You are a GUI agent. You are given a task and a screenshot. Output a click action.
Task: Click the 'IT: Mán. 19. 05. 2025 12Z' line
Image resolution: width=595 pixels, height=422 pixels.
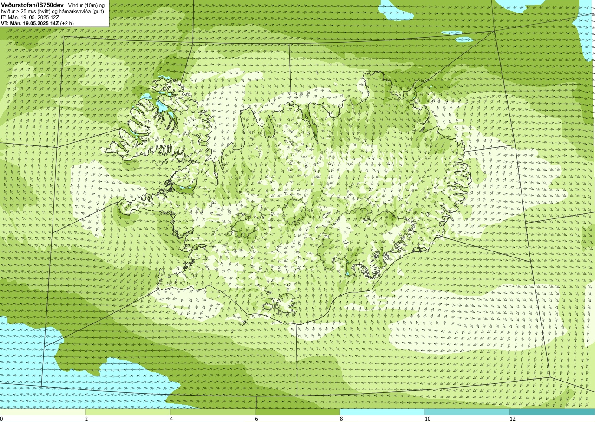tap(30, 17)
